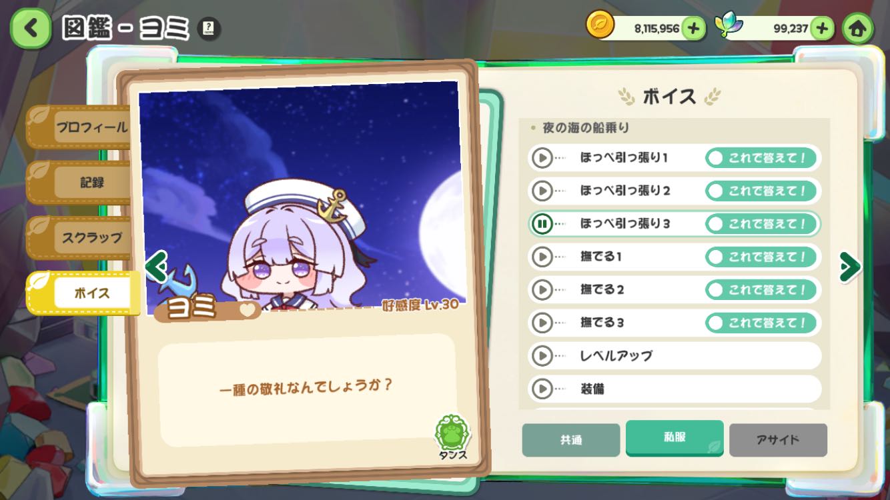
Task: Play the ほっぺ引っ張り1 voice clip
Action: [x=542, y=158]
